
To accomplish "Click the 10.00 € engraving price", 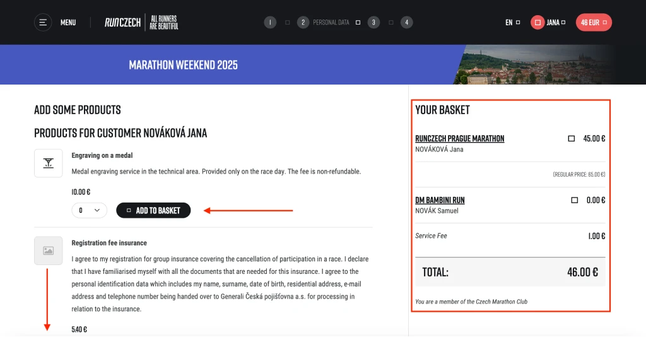I will (81, 192).
